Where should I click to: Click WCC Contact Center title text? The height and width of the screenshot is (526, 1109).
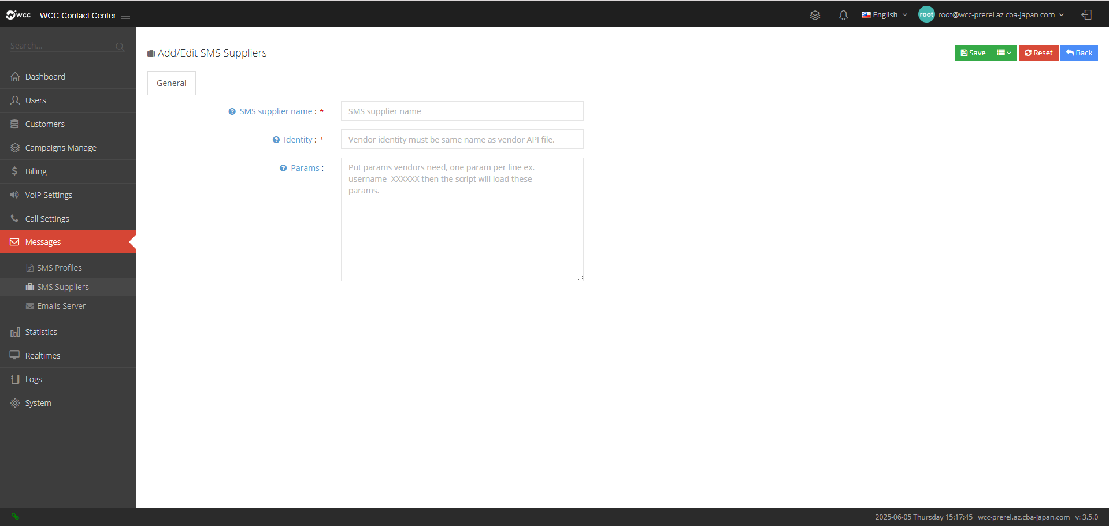click(77, 16)
